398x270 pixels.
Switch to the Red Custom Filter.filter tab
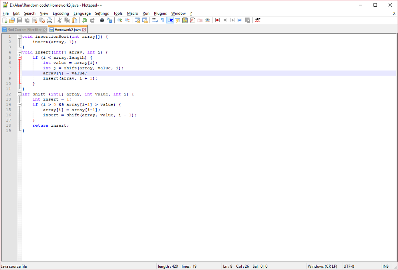24,29
